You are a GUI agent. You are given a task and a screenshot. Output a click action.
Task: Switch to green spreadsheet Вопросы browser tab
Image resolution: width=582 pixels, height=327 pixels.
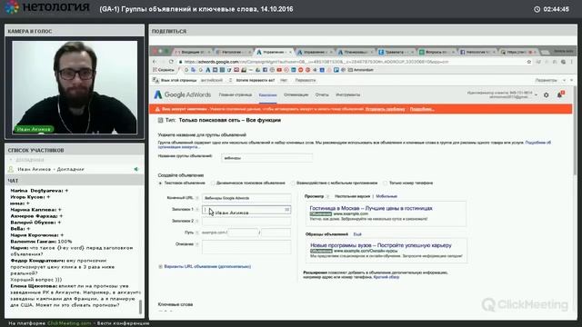(x=436, y=52)
